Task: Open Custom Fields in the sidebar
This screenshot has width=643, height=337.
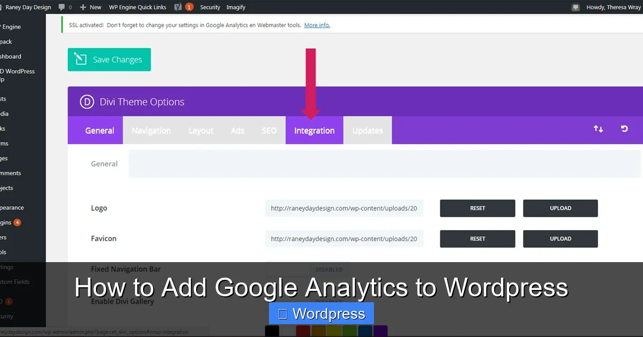Action: click(15, 281)
